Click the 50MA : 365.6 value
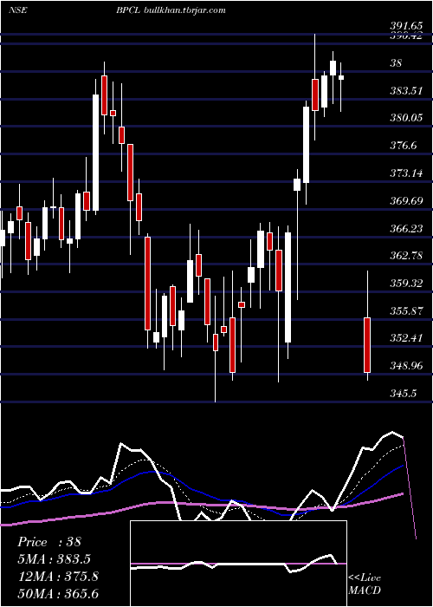 tap(58, 593)
